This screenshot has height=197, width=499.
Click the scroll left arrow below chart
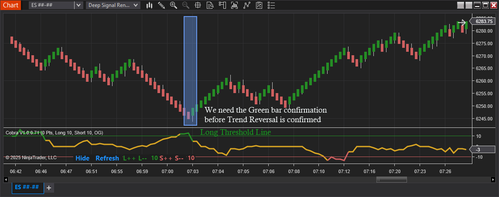[6, 180]
